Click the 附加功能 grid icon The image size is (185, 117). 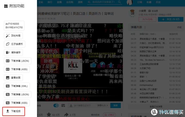(6, 6)
